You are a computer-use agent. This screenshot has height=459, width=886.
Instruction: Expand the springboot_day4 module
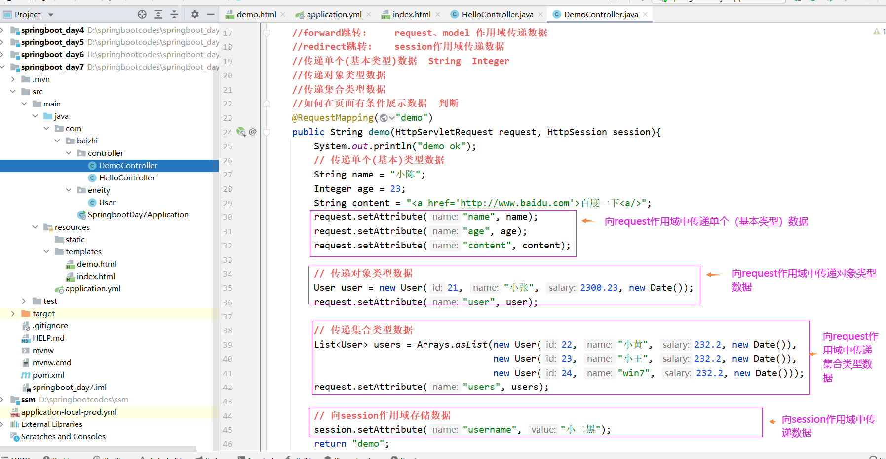click(x=2, y=30)
